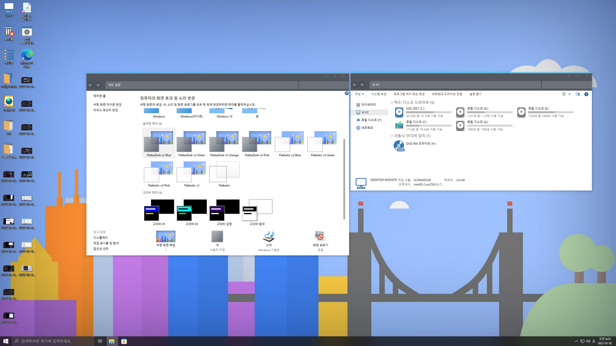Launch Microsoft Edge from the desktop
This screenshot has height=346, width=616.
tap(27, 59)
